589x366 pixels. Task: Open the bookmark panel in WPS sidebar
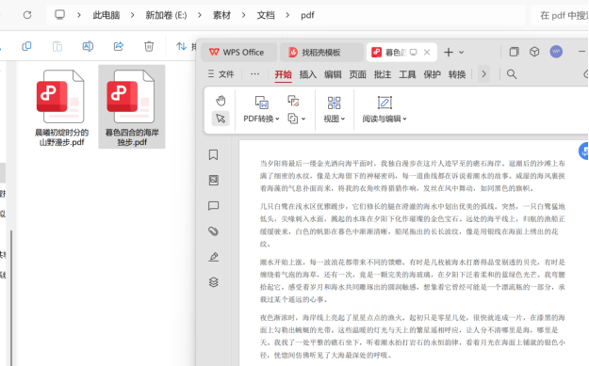pos(213,155)
